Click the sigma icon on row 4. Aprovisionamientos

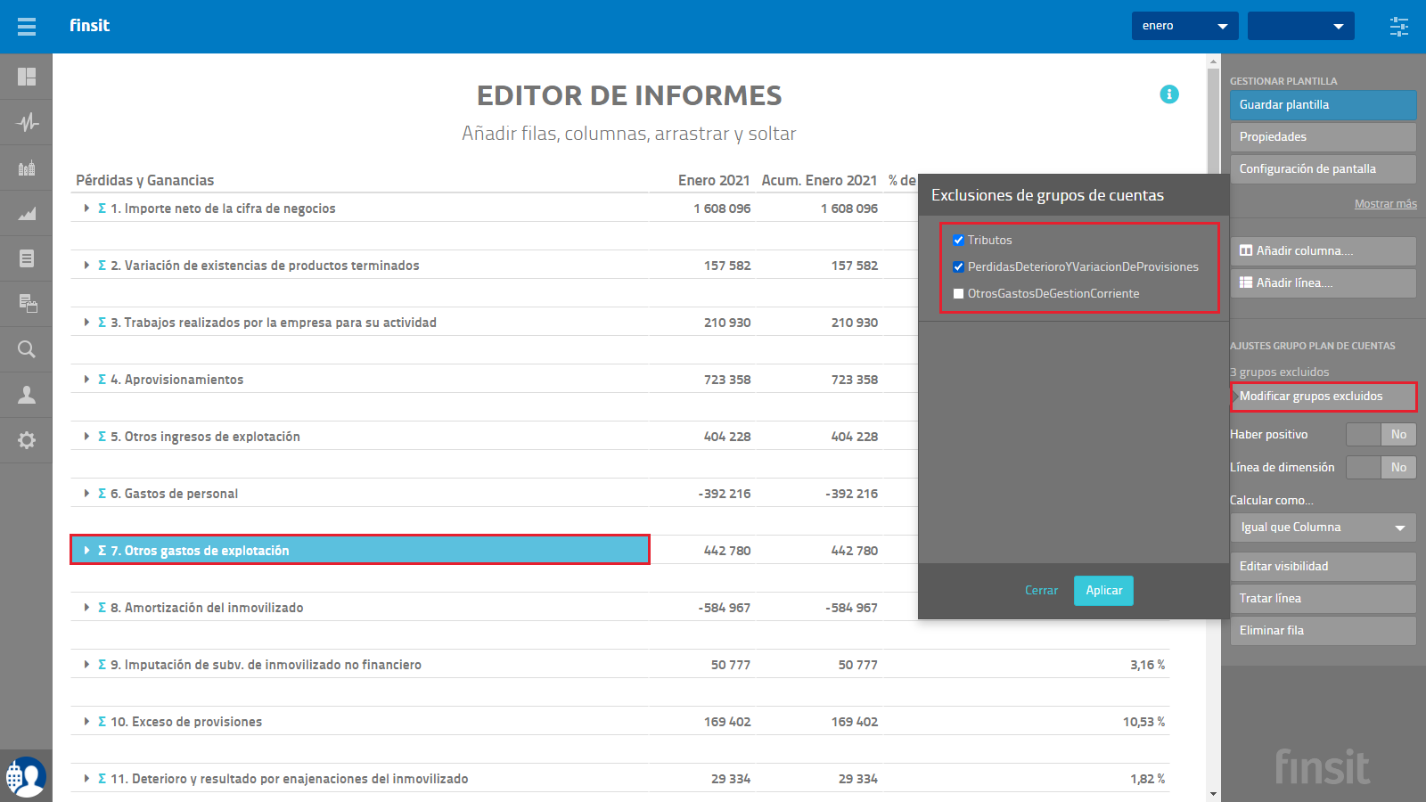pos(102,380)
